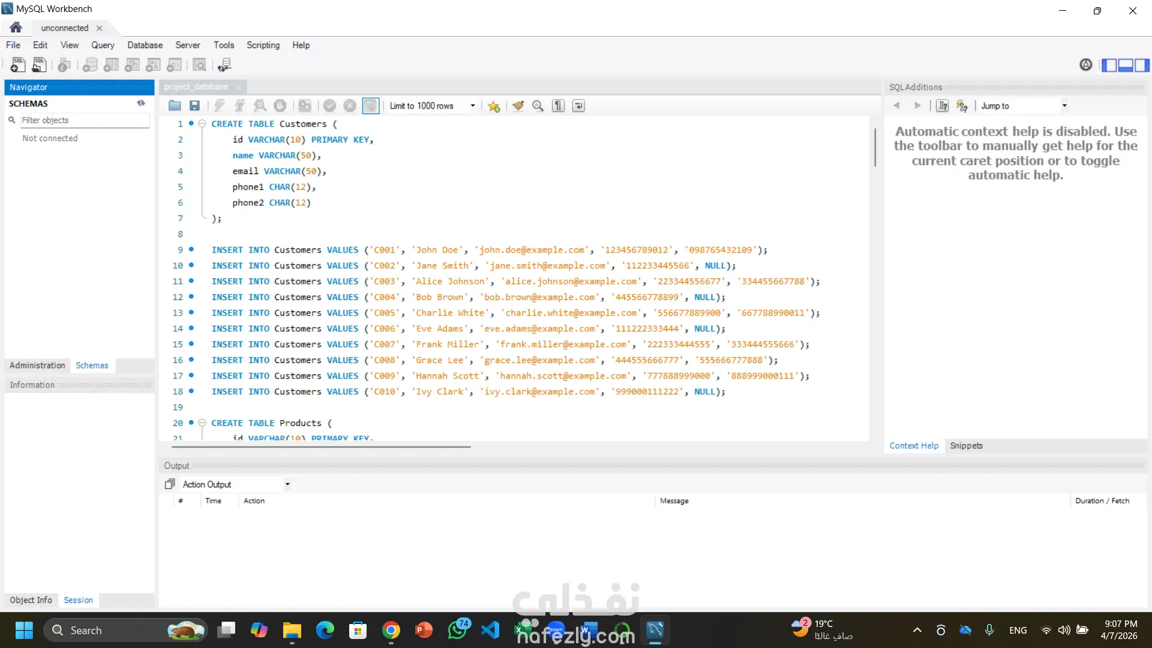Screen dimensions: 1152x648
Task: Open File Explorer from the taskbar
Action: tap(292, 631)
